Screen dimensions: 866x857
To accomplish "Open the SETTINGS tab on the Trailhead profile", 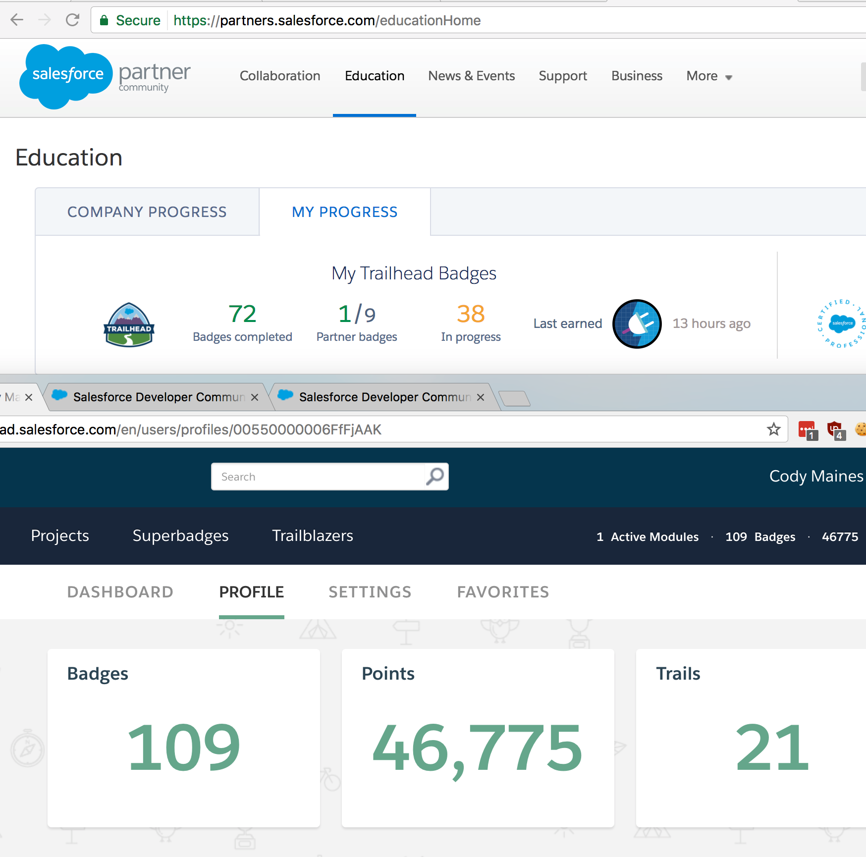I will pos(370,592).
